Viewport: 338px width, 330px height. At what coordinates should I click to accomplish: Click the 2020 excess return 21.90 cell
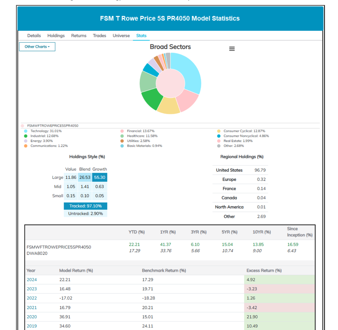tap(279, 317)
